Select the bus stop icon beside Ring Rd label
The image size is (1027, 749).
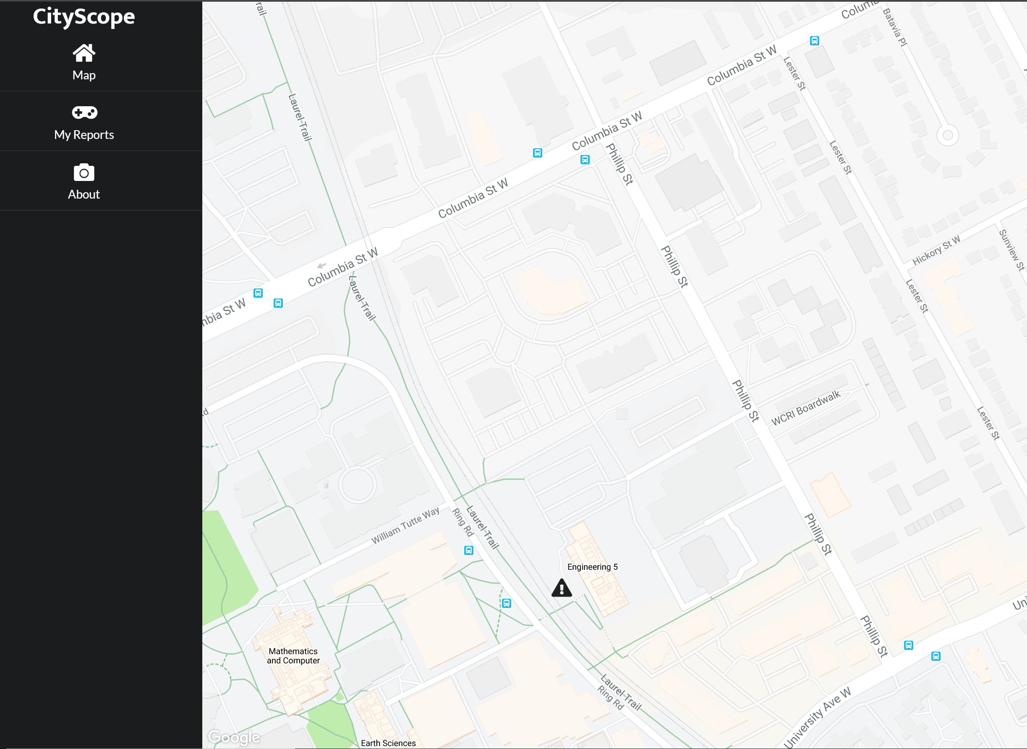coord(469,550)
